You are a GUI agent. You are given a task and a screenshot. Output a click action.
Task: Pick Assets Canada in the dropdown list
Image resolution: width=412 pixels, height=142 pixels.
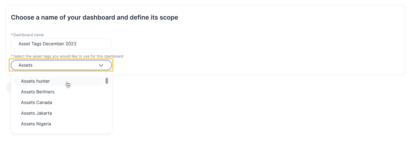59,102
